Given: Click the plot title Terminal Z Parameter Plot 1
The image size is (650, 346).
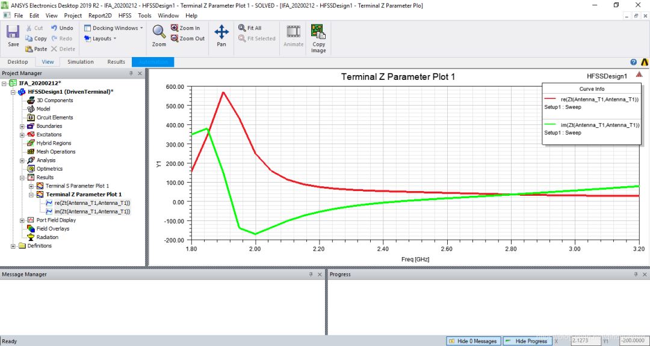Looking at the screenshot, I should point(398,76).
